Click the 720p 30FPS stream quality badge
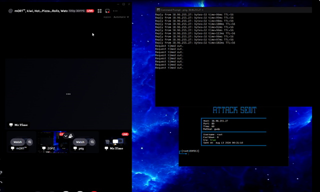 tap(76, 11)
